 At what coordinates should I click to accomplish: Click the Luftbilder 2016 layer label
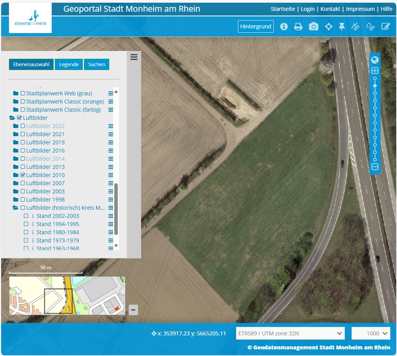(x=45, y=151)
